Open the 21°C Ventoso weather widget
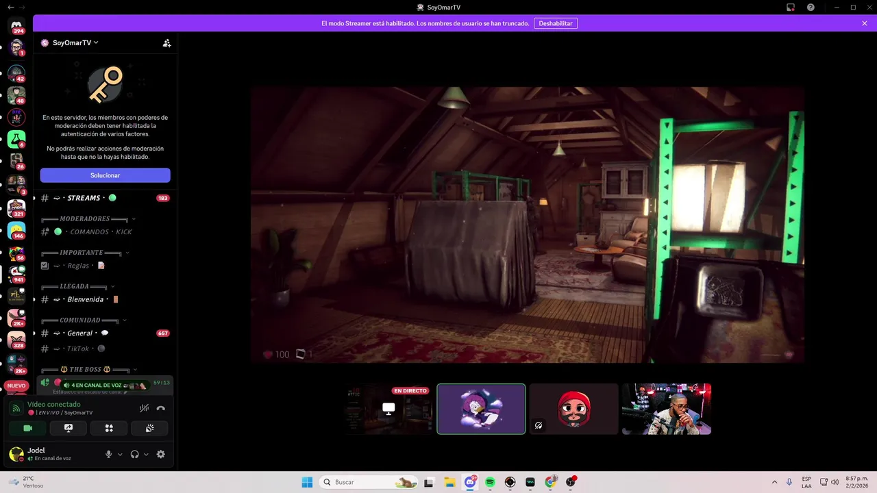Screen dimensions: 877x493 click(x=27, y=482)
